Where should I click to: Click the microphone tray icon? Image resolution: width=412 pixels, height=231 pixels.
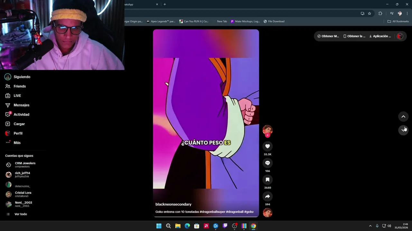(x=377, y=226)
